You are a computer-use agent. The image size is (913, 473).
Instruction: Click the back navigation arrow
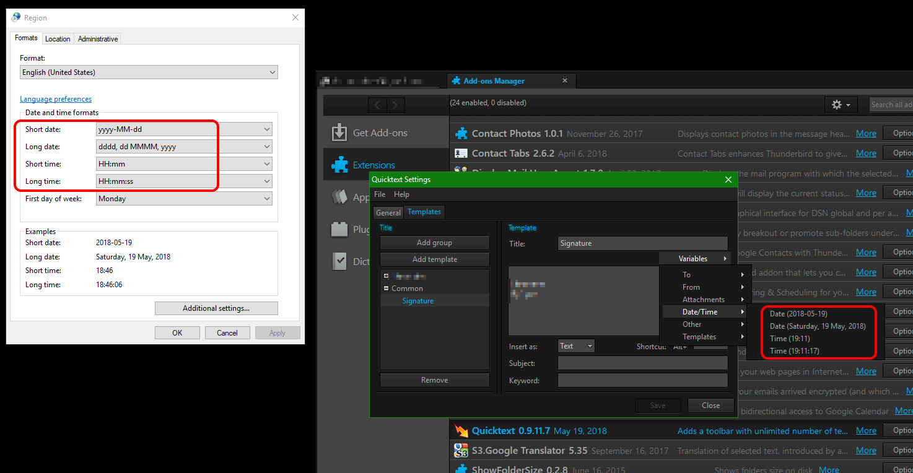click(377, 104)
